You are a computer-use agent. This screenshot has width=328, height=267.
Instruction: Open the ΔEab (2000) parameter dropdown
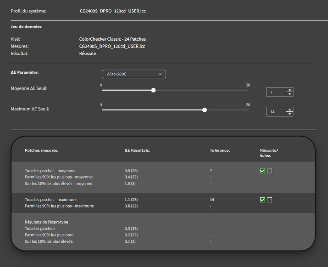133,74
